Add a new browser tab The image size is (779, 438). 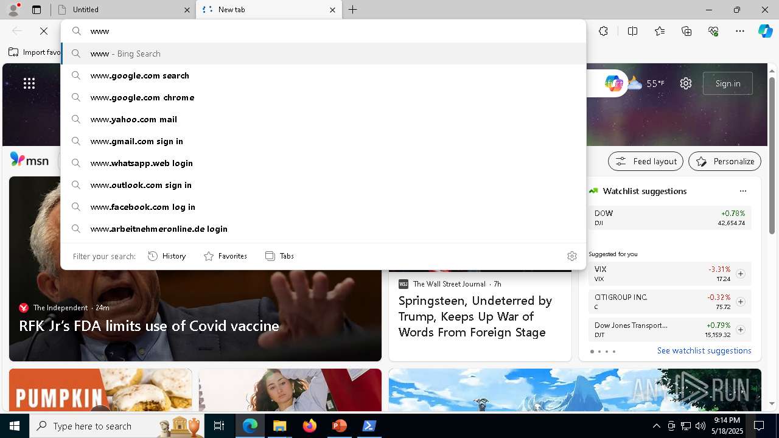point(353,10)
